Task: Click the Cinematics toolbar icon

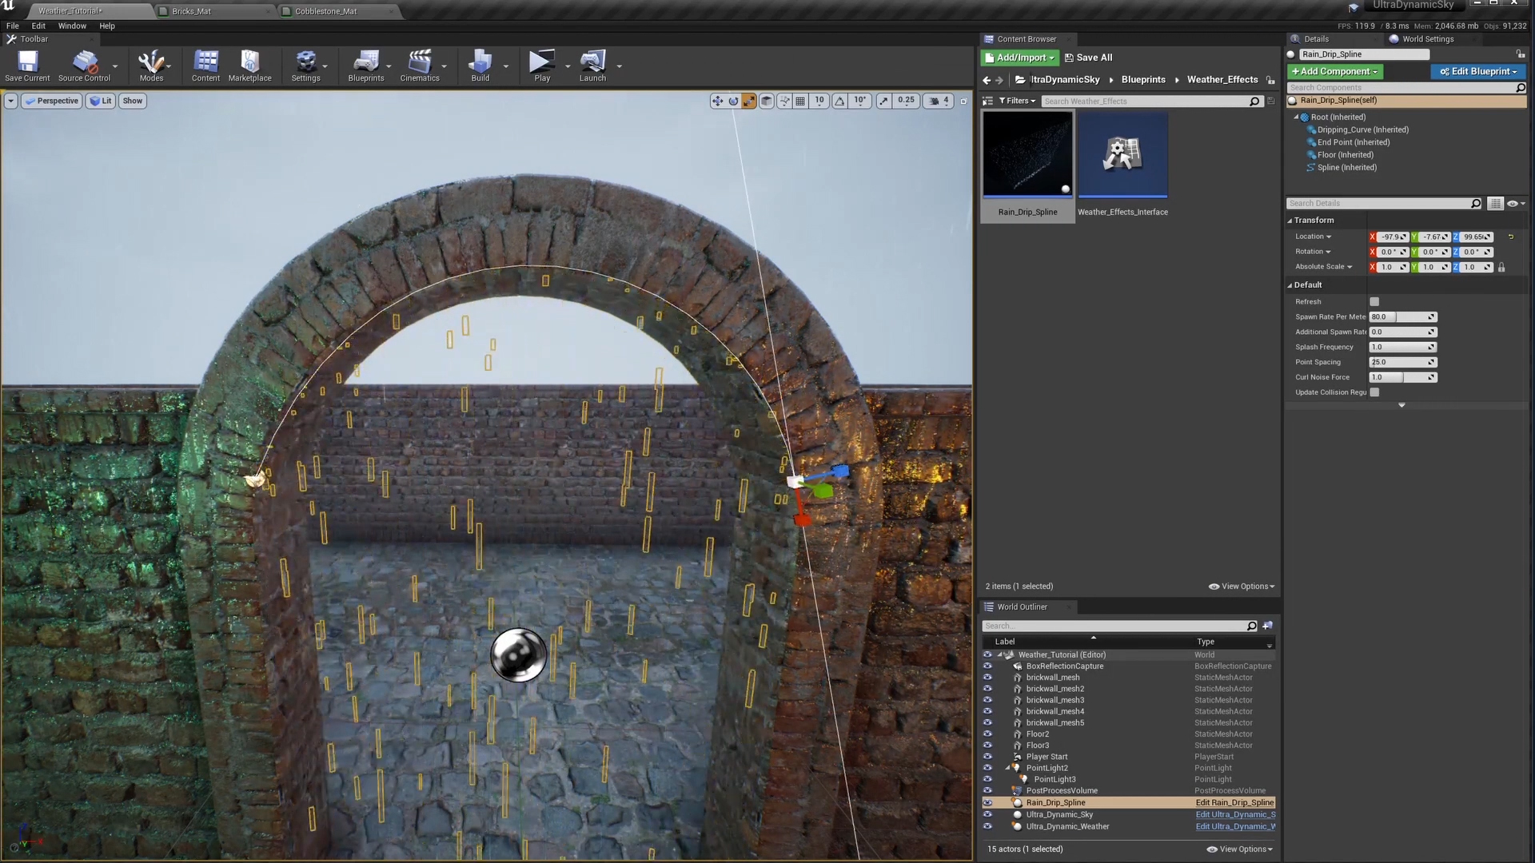Action: coord(420,66)
